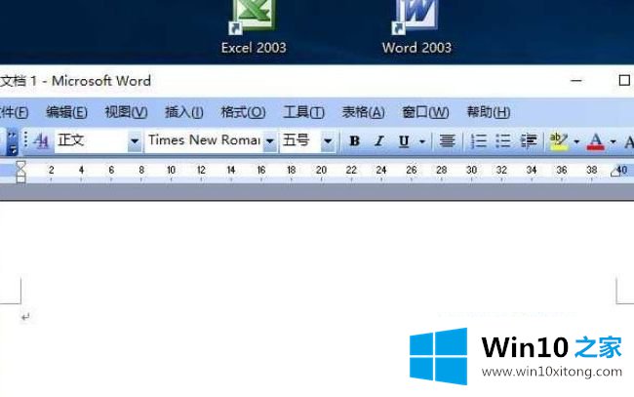
Task: Open the 窗口(W) menu
Action: [x=425, y=112]
